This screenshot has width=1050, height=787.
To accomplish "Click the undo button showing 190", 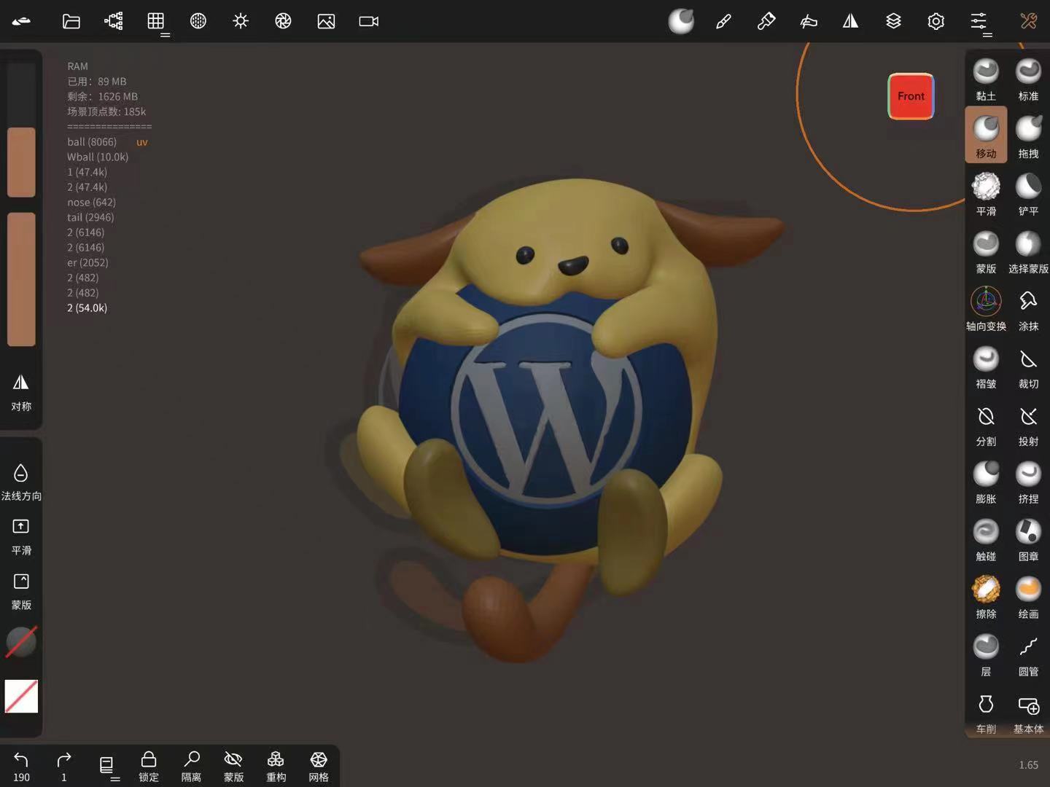I will click(x=21, y=766).
